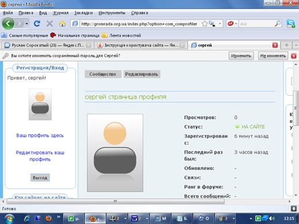Click the green back navigation arrow
The height and width of the screenshot is (224, 299).
click(8, 24)
